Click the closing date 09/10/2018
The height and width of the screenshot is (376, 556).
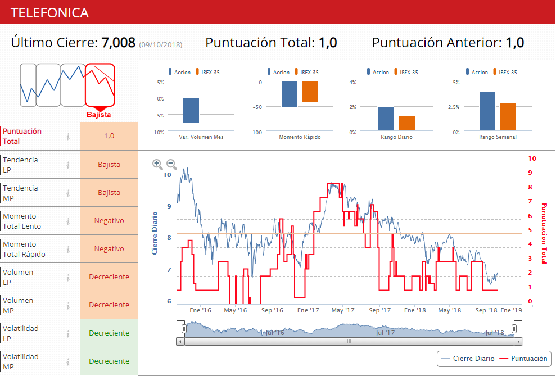tap(161, 45)
